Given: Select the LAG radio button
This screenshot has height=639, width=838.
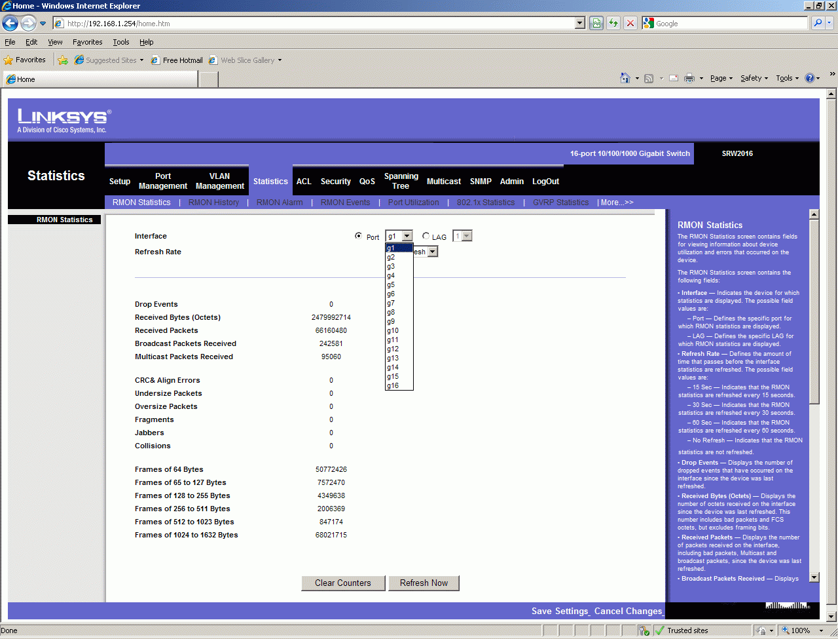Looking at the screenshot, I should coord(426,236).
